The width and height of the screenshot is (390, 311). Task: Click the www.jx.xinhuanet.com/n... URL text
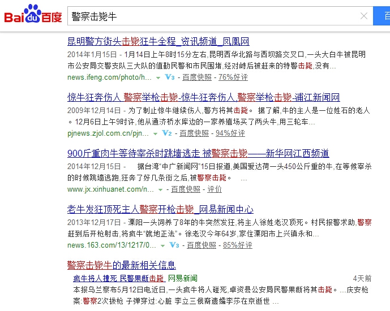coord(110,189)
